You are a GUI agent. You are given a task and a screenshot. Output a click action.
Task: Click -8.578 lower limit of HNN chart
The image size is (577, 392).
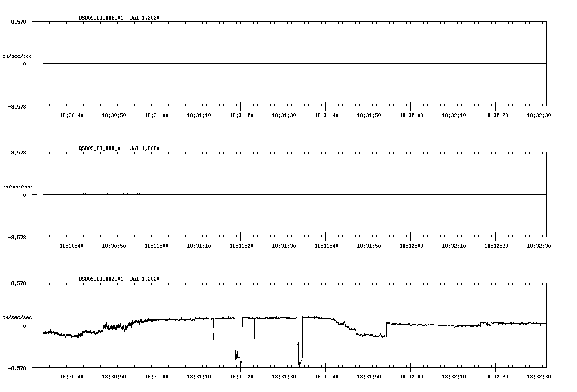17,237
